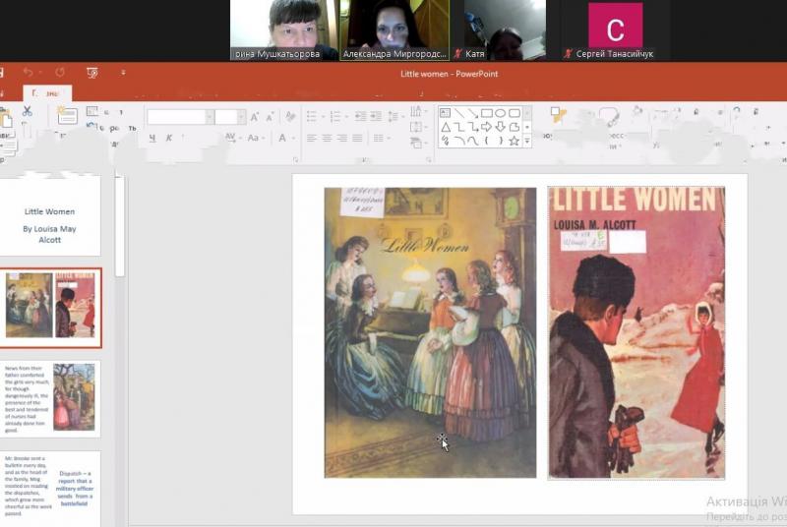
Task: Select slide thumbnail with two book covers
Action: coord(50,308)
